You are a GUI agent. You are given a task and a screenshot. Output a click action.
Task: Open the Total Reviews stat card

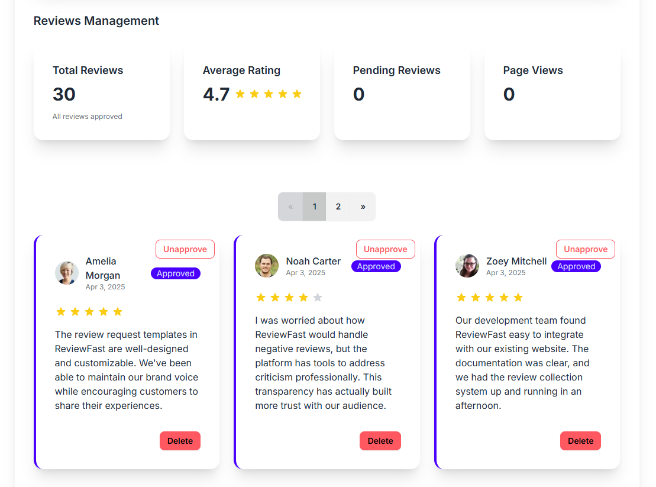click(102, 93)
